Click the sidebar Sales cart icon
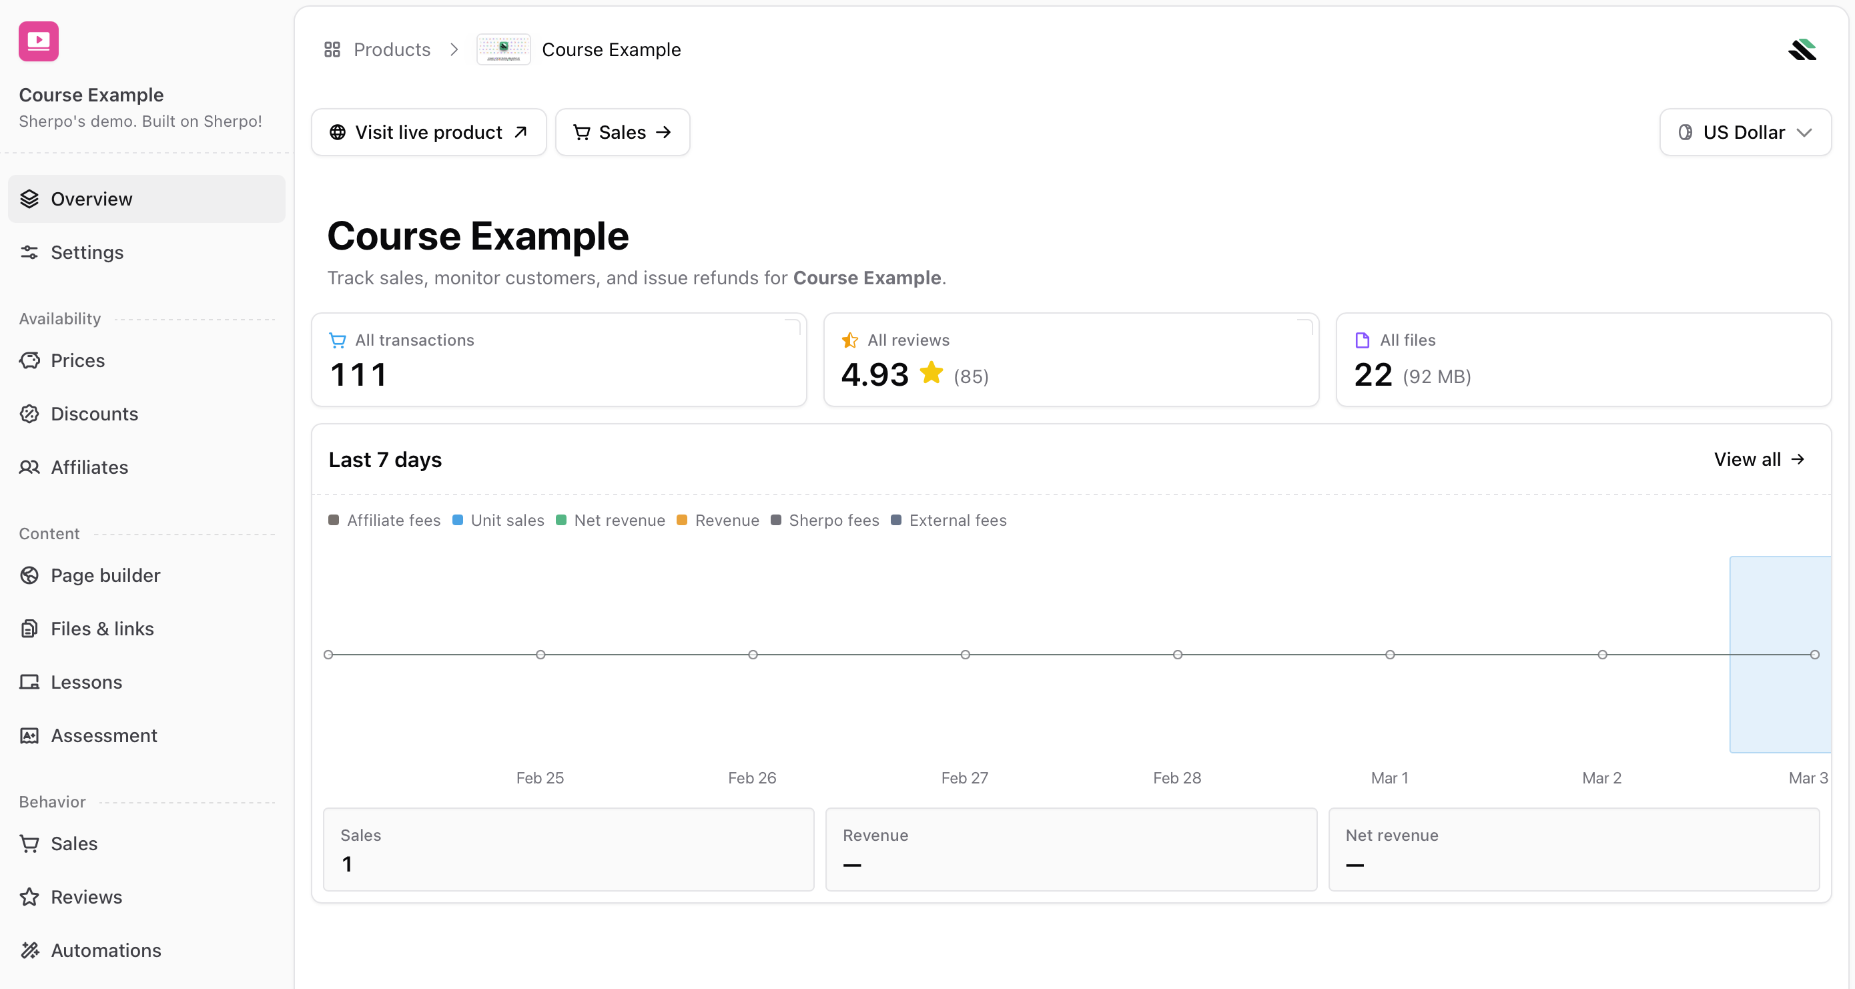The height and width of the screenshot is (989, 1855). pyautogui.click(x=29, y=844)
